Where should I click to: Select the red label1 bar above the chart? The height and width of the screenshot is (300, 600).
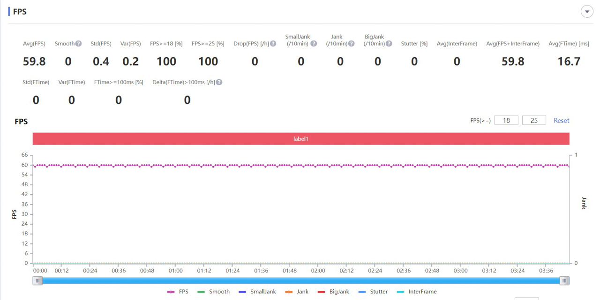(300, 139)
